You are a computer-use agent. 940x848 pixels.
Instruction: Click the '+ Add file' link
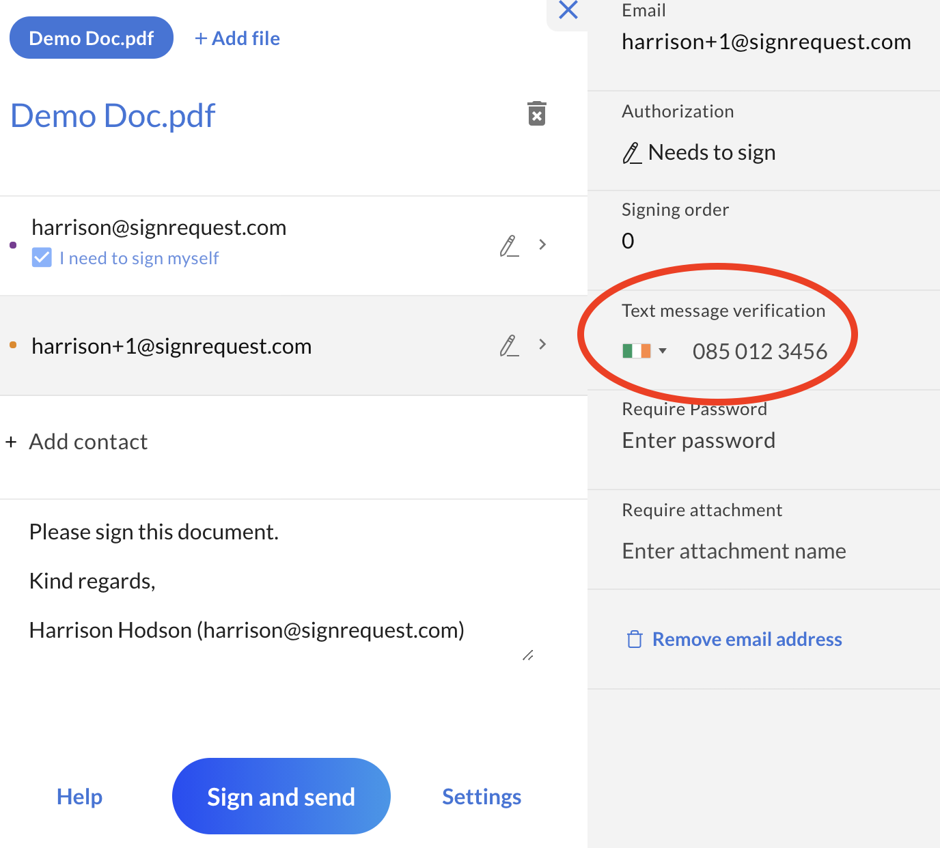(x=237, y=38)
